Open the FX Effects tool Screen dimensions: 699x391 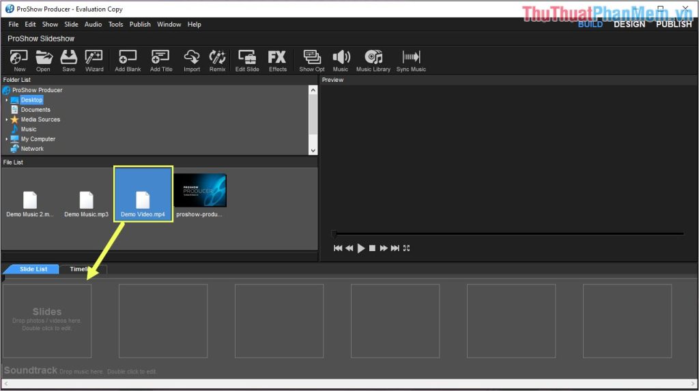coord(277,61)
